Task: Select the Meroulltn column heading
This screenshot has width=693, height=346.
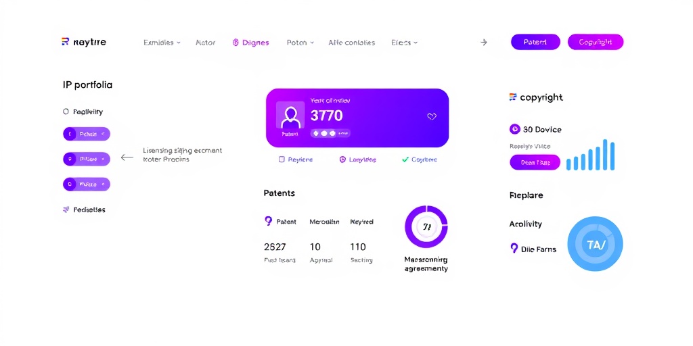Action: (x=324, y=222)
